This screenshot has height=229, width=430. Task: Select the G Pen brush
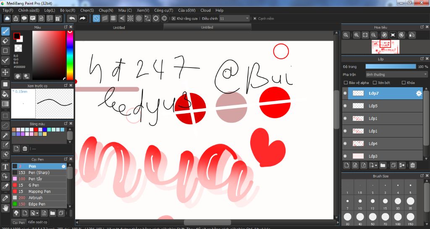[x=39, y=185]
